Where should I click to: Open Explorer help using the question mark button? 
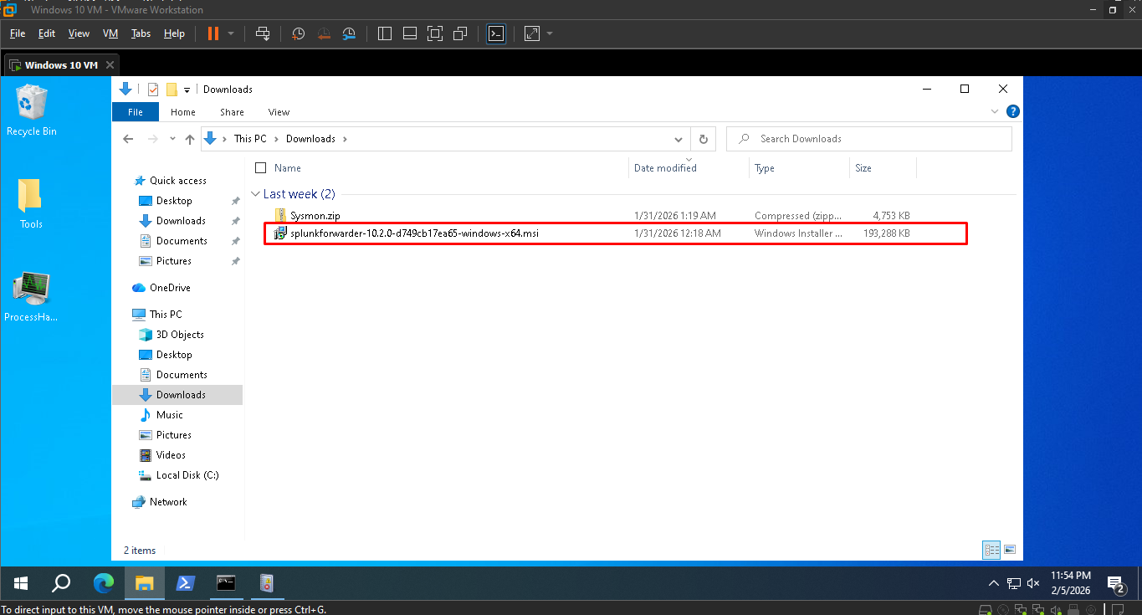[x=1012, y=110]
